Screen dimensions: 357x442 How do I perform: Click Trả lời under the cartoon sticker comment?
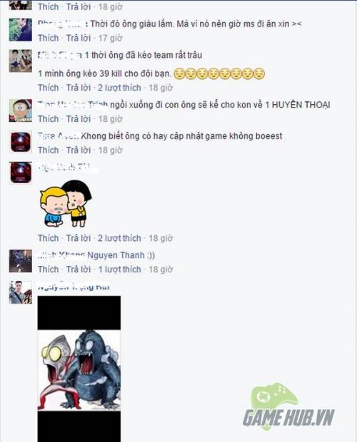coord(79,238)
